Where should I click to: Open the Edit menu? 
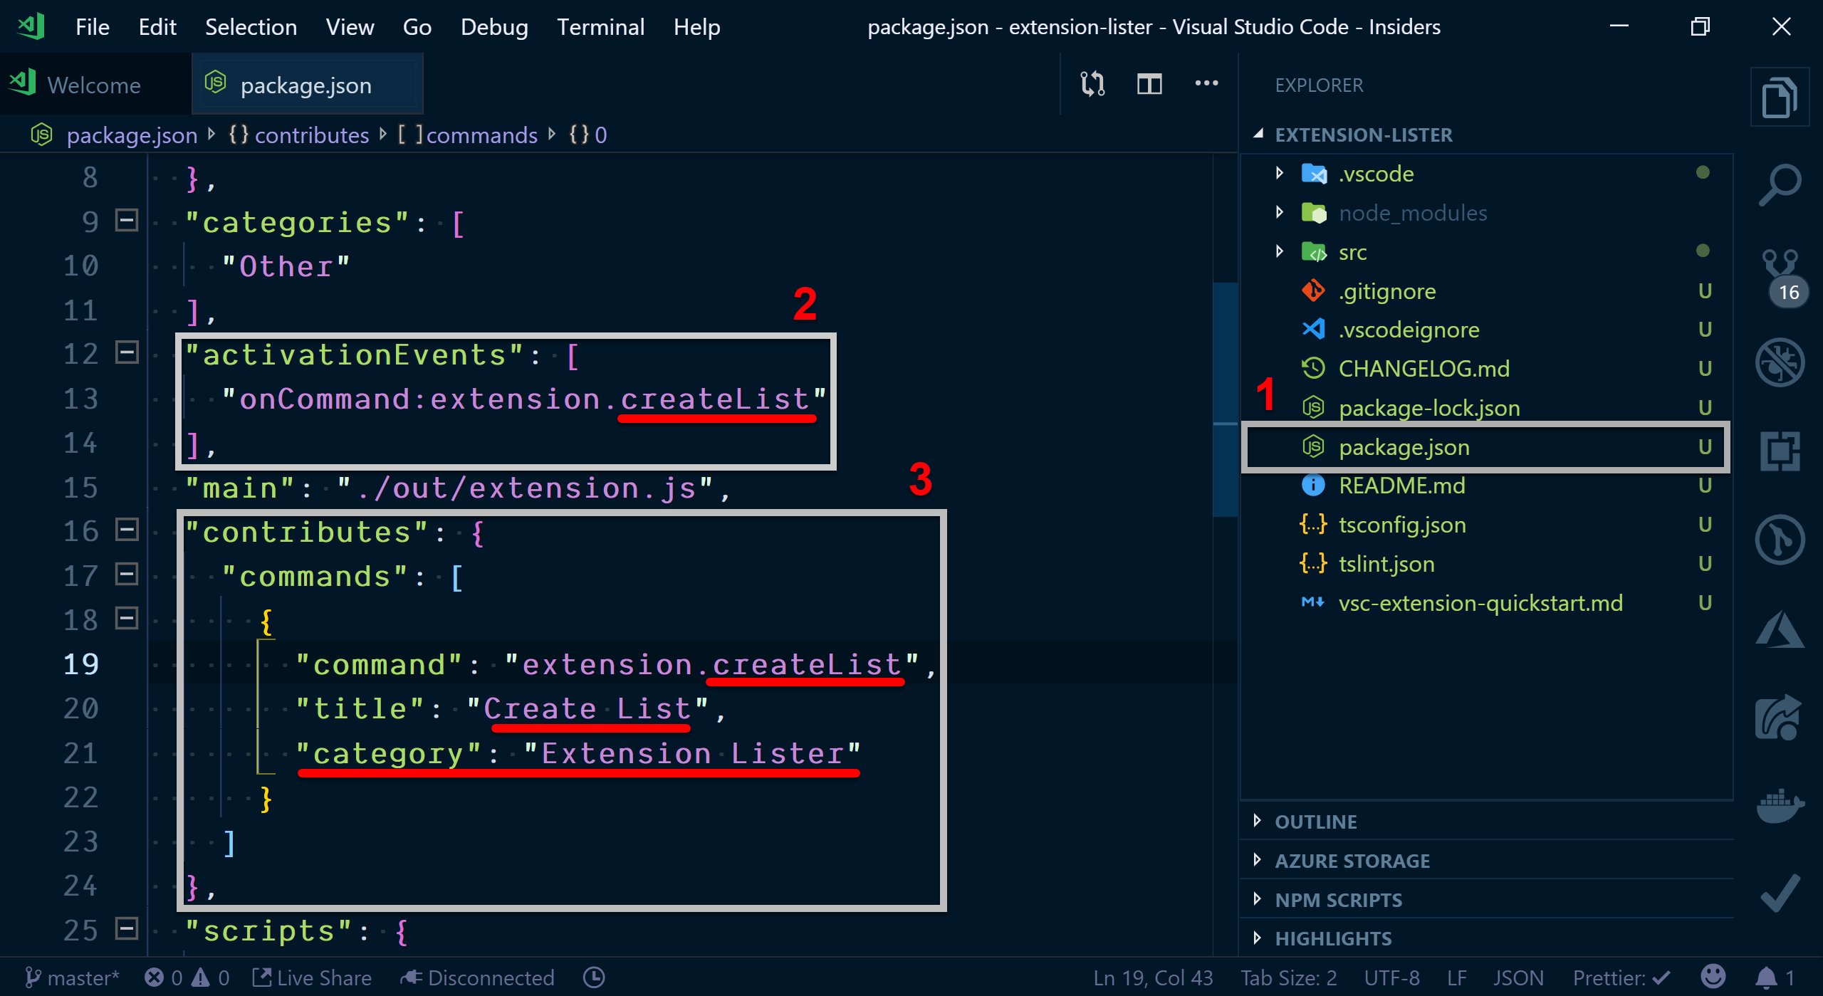coord(157,27)
